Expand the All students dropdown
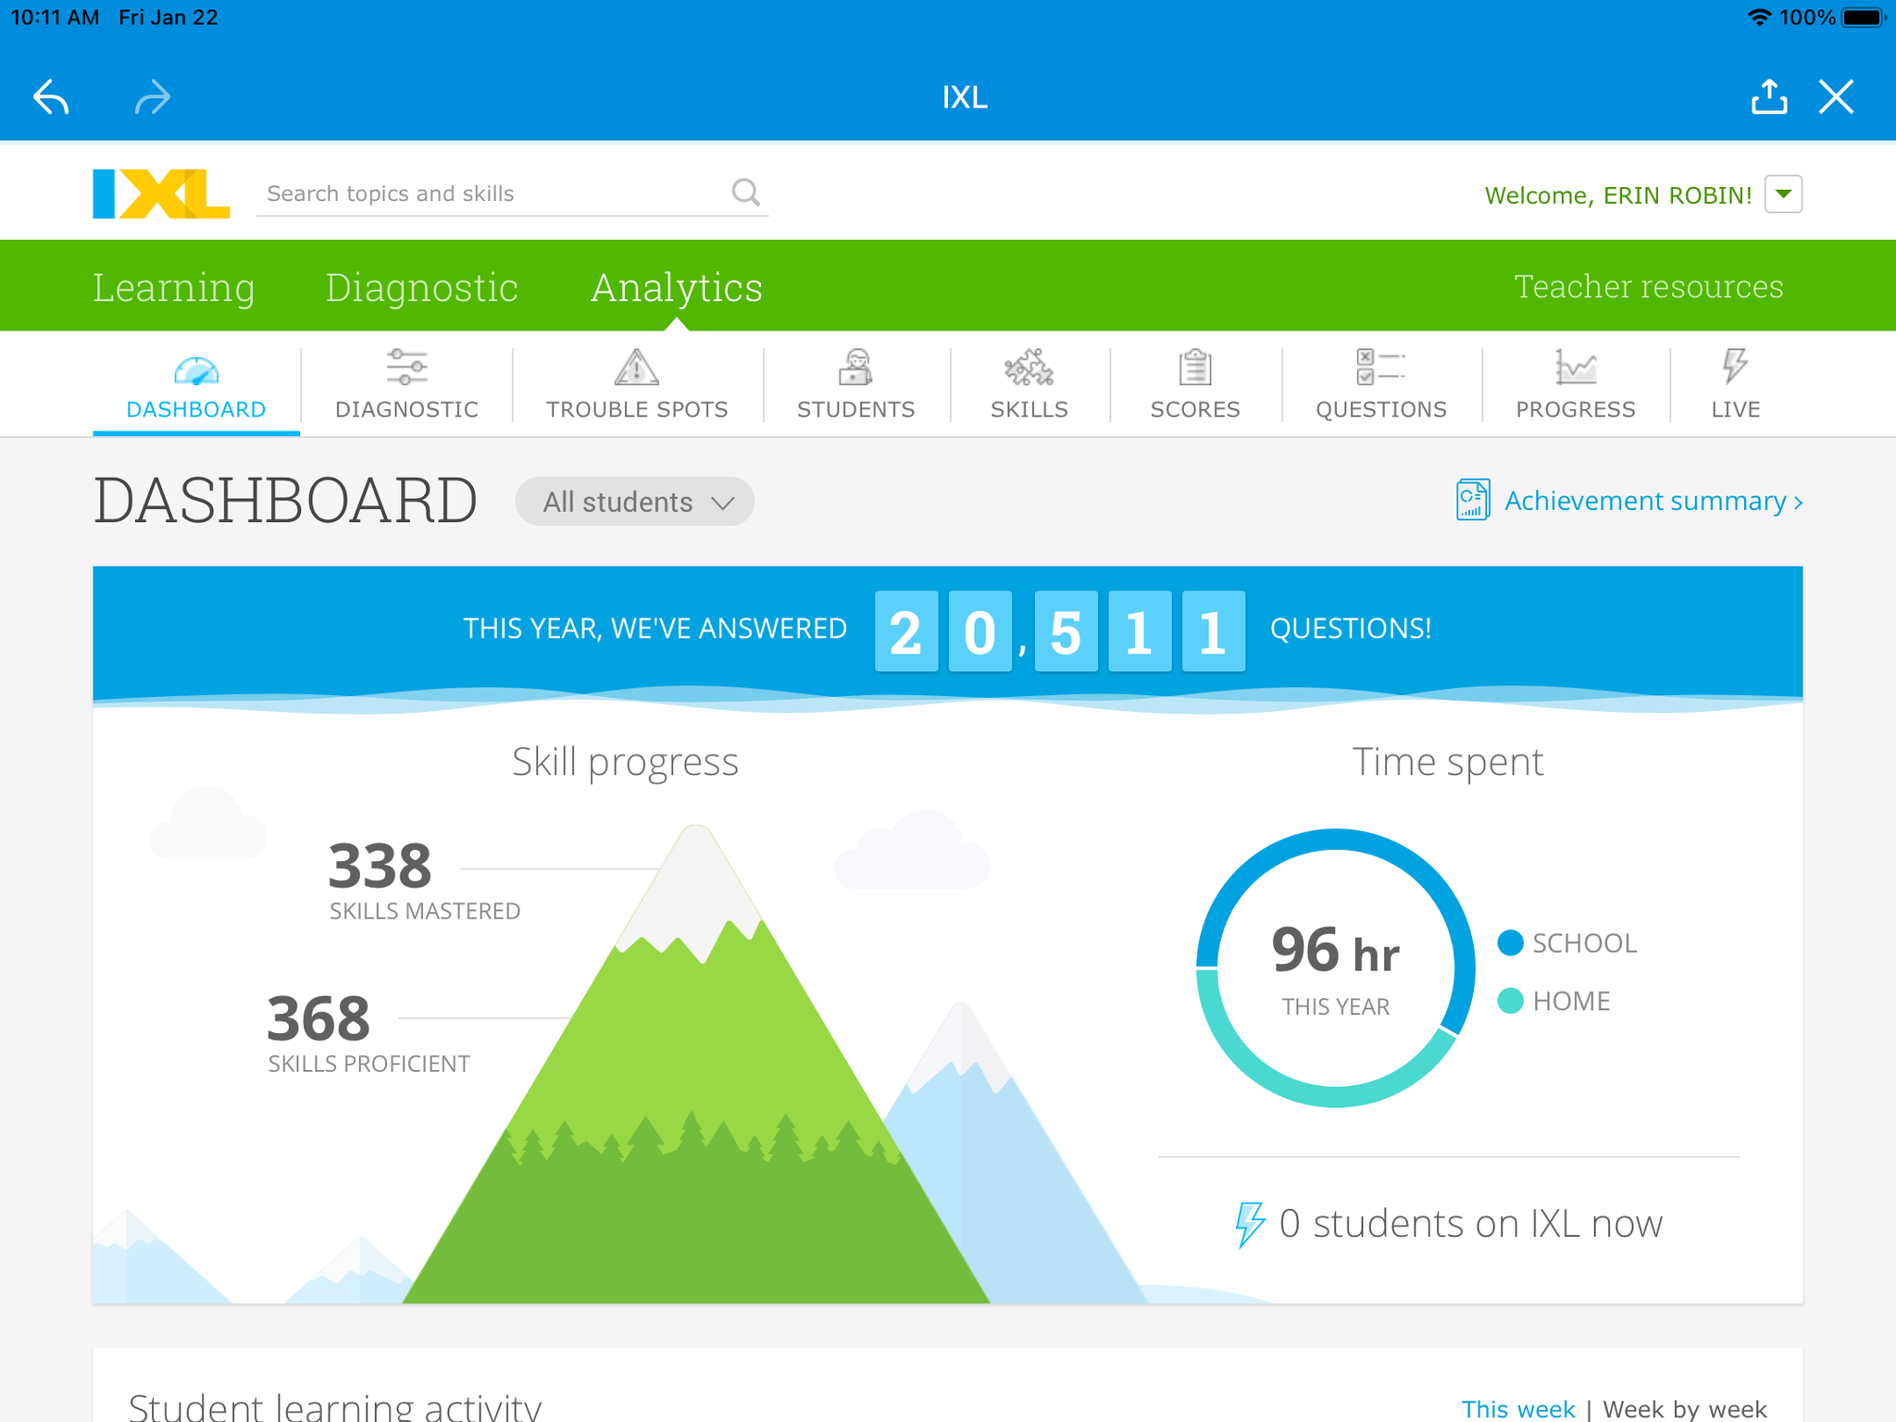Screen dimensions: 1896x1422 coord(635,502)
